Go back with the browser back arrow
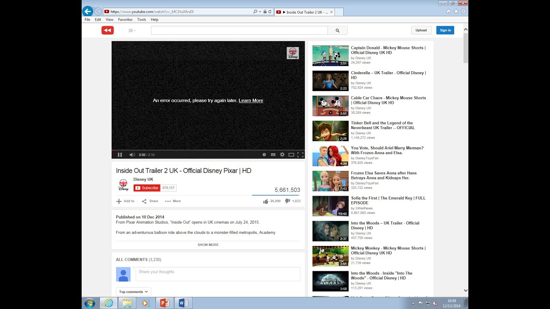This screenshot has width=550, height=309. pos(88,12)
